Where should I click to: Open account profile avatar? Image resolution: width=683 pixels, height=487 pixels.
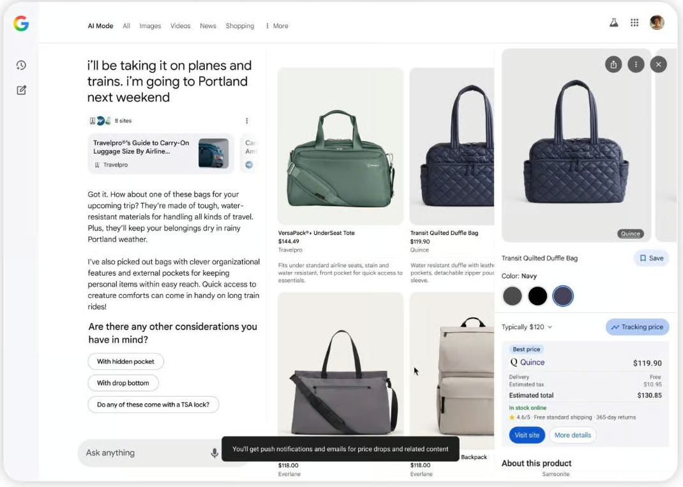point(657,22)
